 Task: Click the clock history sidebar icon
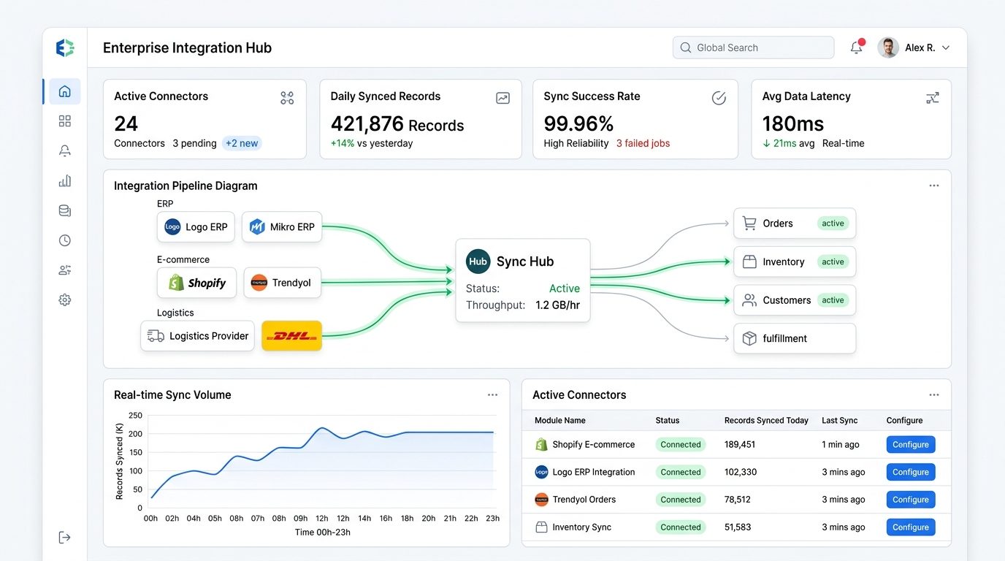pos(65,240)
